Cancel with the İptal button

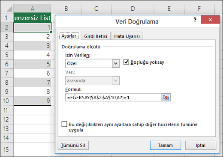(201, 145)
